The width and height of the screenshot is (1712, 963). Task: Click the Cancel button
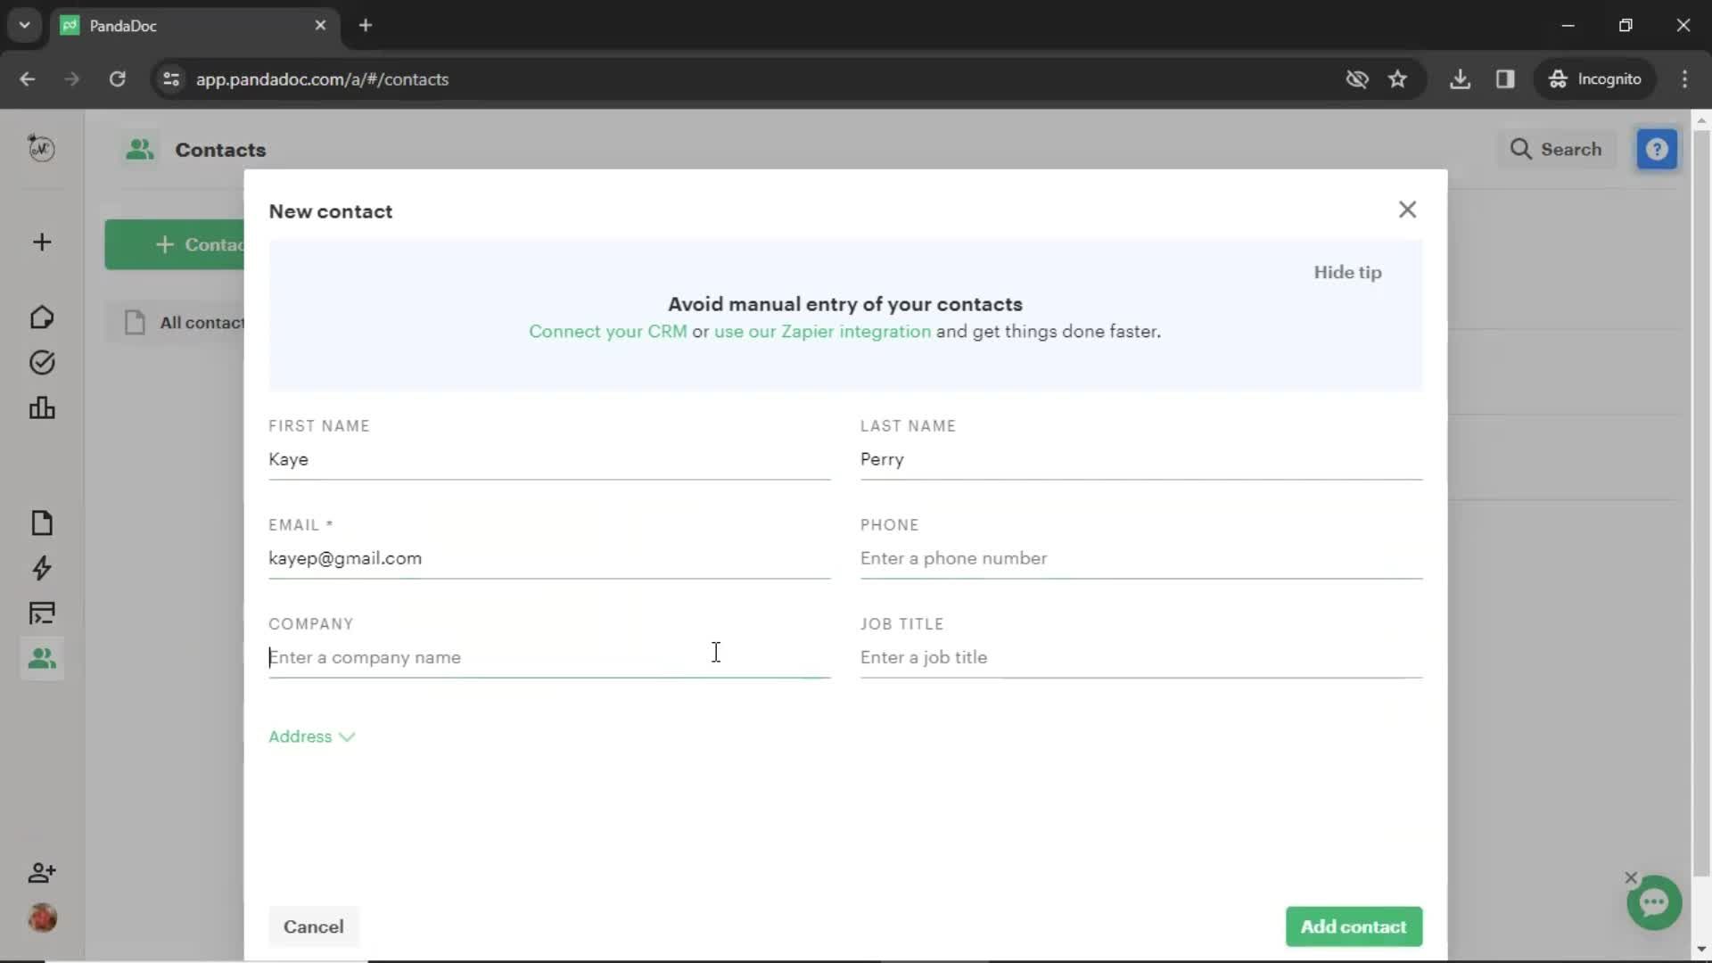tap(314, 927)
